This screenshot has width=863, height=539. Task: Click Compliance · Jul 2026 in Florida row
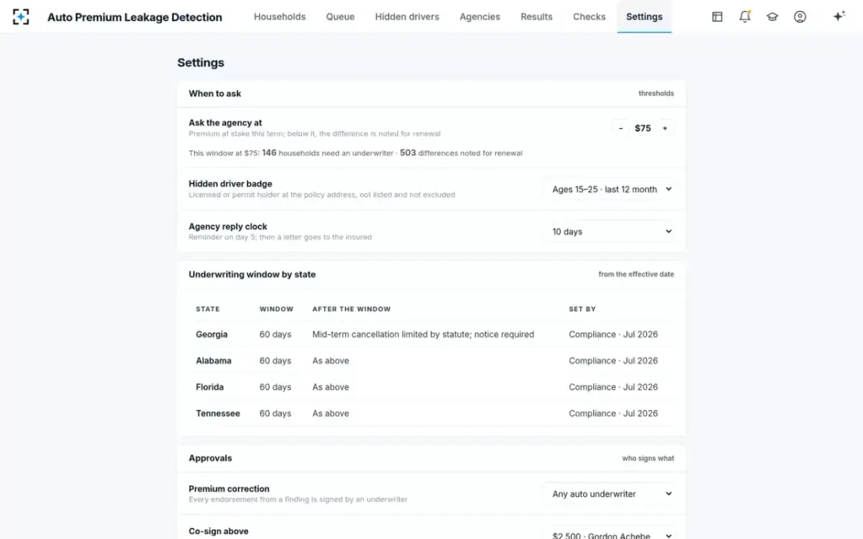coord(613,387)
